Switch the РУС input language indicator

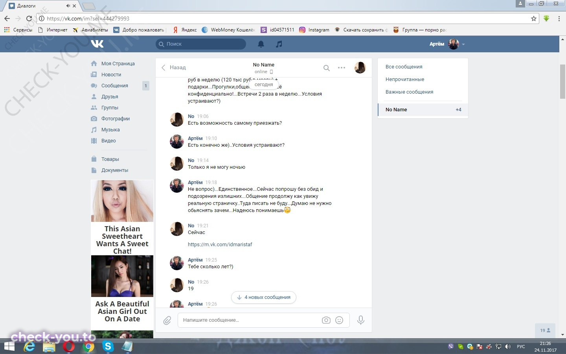point(521,347)
